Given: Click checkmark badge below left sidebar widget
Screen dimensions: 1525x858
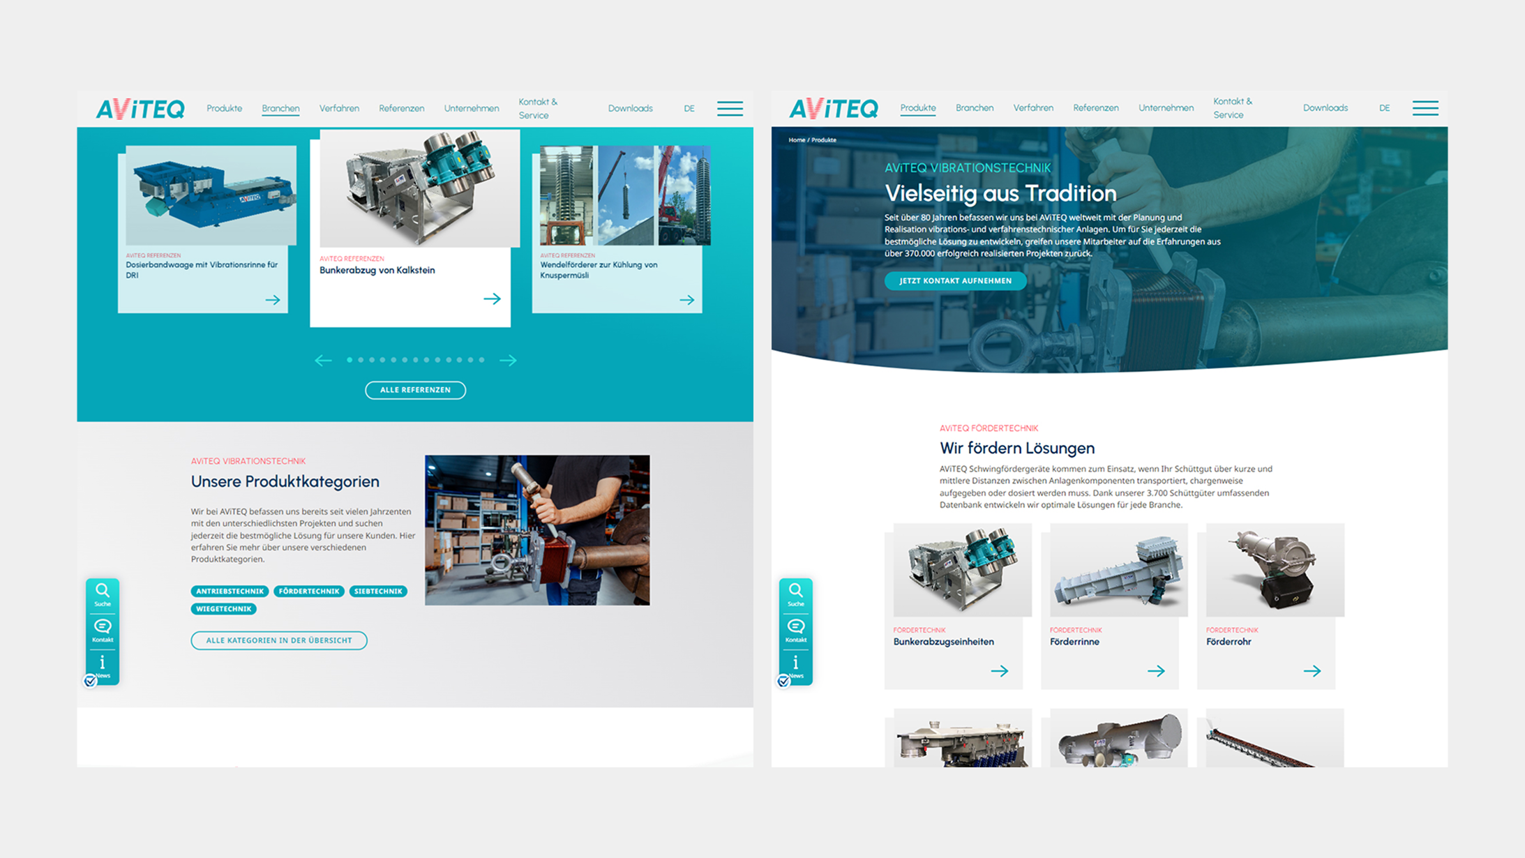Looking at the screenshot, I should click(x=90, y=681).
